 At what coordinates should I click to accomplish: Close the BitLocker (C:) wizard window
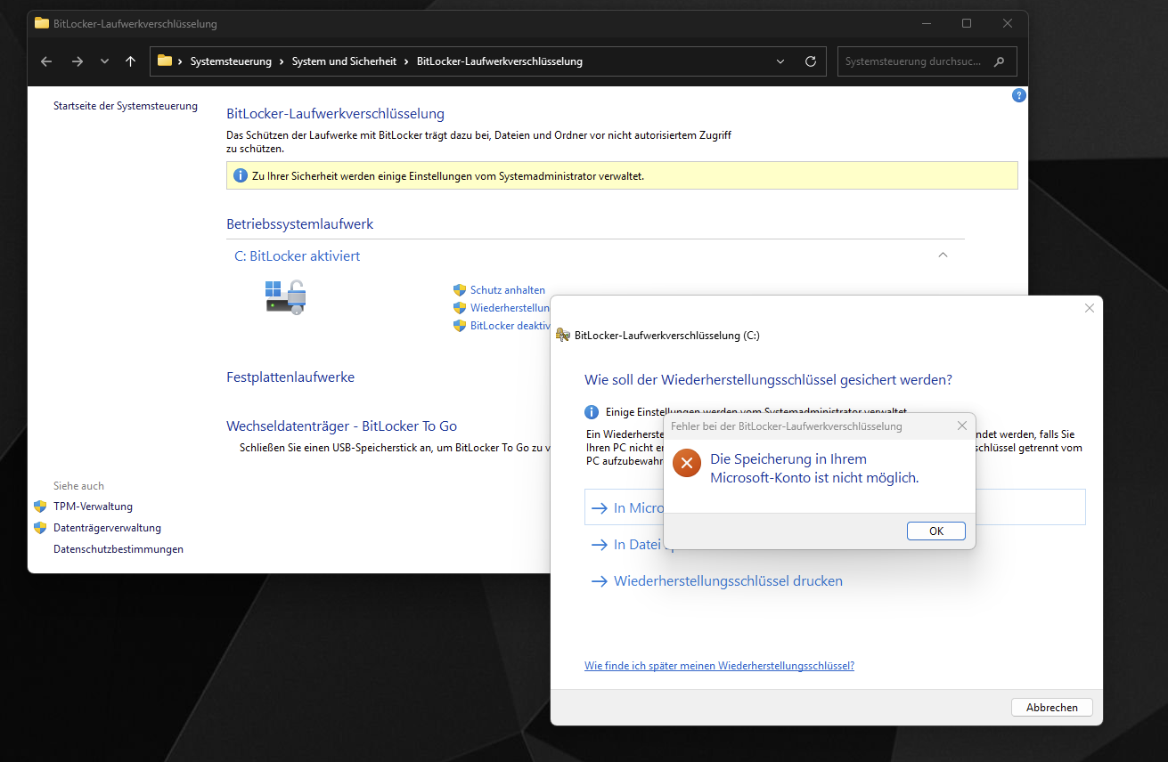[x=1089, y=308]
